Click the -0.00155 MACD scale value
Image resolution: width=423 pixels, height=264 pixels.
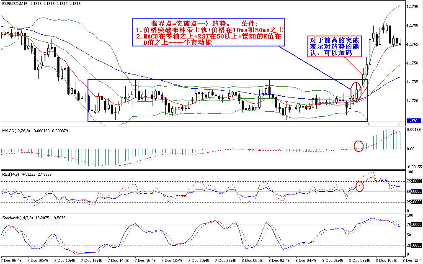click(414, 167)
